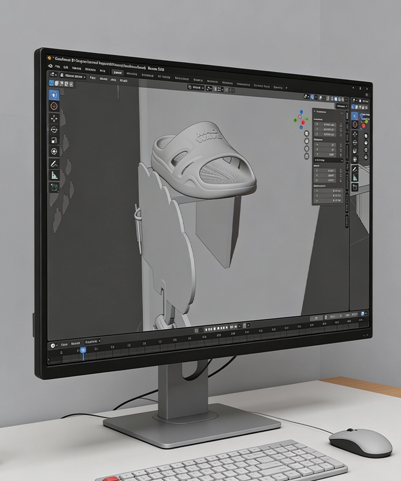401x481 pixels.
Task: Toggle the lock beside the first Location field
Action: click(340, 125)
